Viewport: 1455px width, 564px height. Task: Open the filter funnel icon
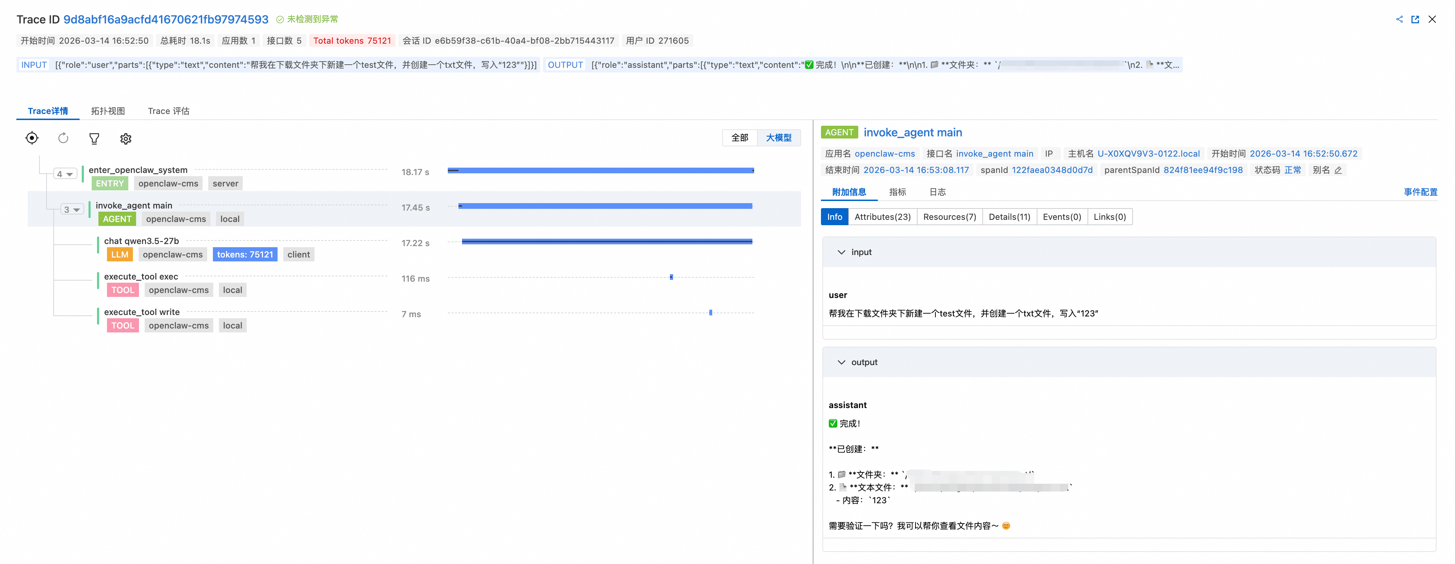94,139
